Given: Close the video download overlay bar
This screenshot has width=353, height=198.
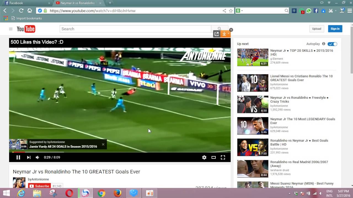Looking at the screenshot, I should (x=231, y=30).
